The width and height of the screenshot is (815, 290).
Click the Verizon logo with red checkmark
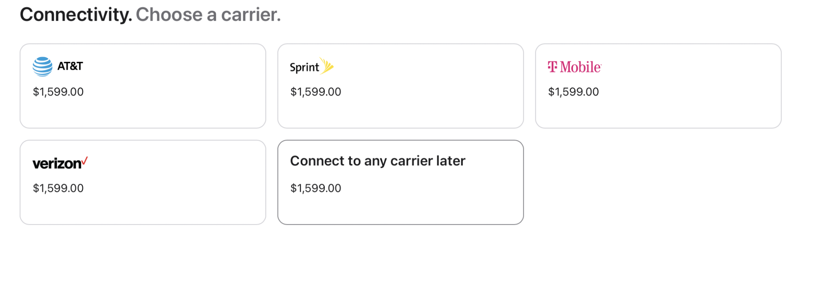[x=60, y=163]
